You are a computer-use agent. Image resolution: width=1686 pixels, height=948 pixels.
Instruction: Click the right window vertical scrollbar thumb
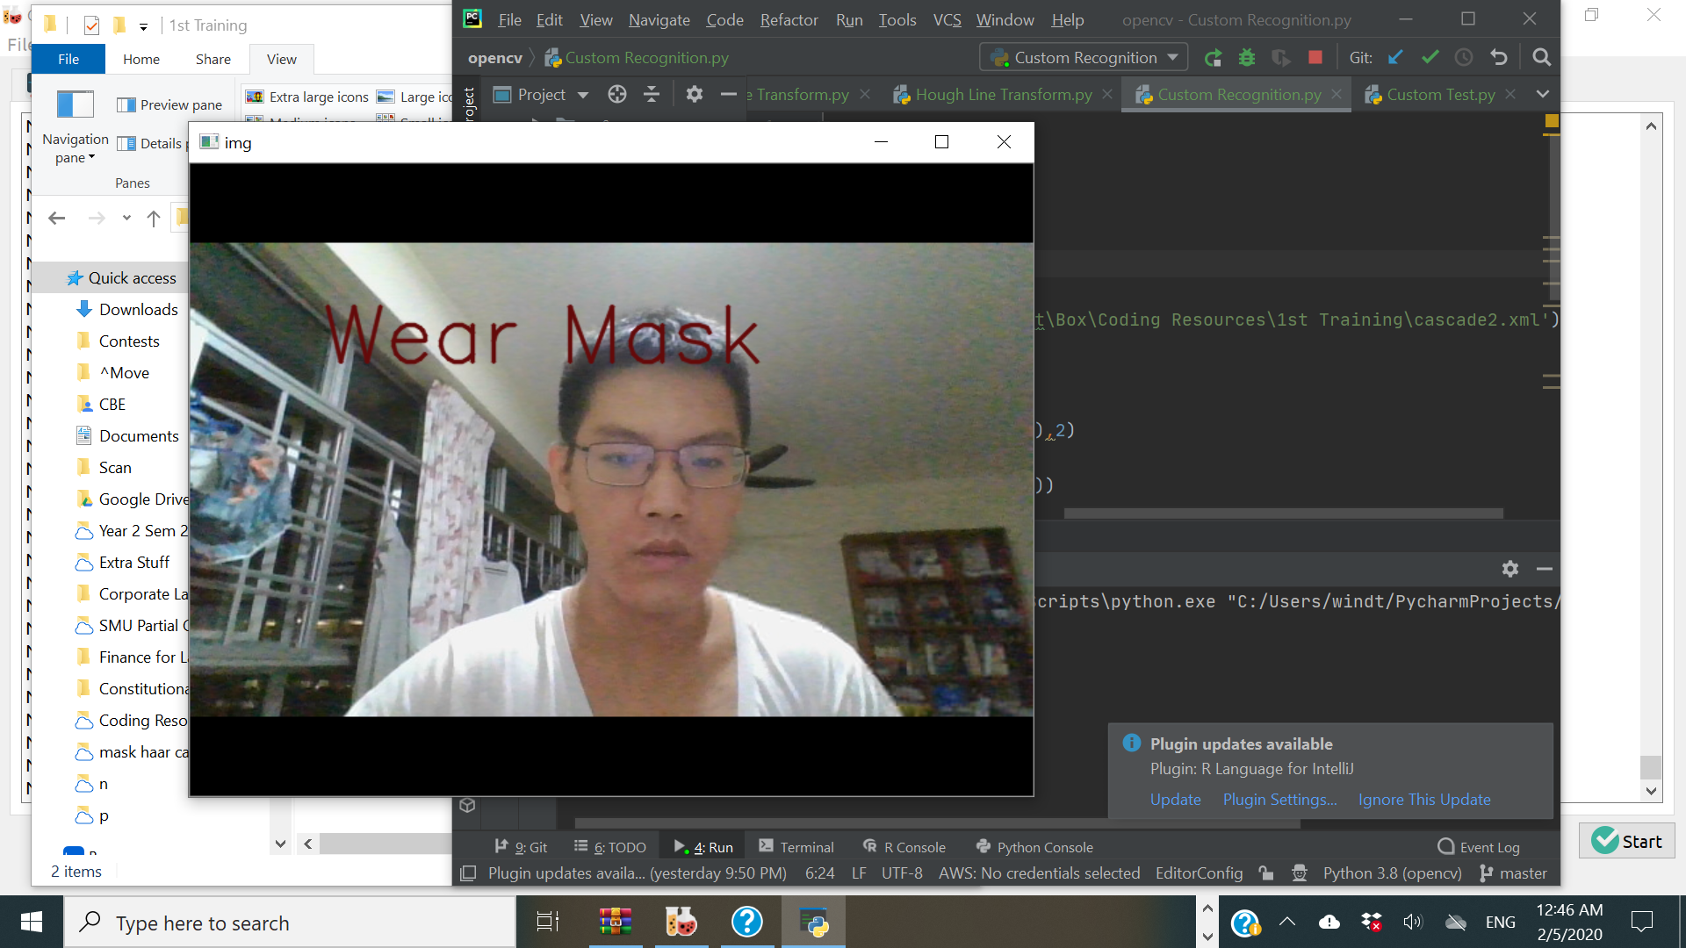point(1651,766)
